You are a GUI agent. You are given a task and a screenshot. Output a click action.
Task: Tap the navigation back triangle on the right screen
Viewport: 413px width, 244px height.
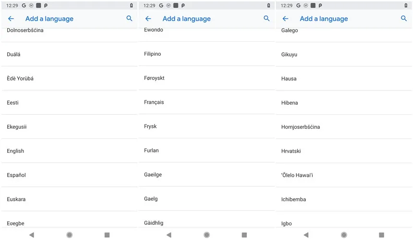pyautogui.click(x=306, y=235)
